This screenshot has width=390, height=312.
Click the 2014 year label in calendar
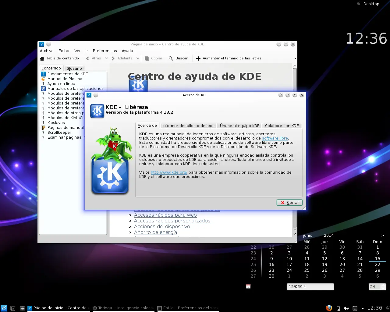click(329, 236)
